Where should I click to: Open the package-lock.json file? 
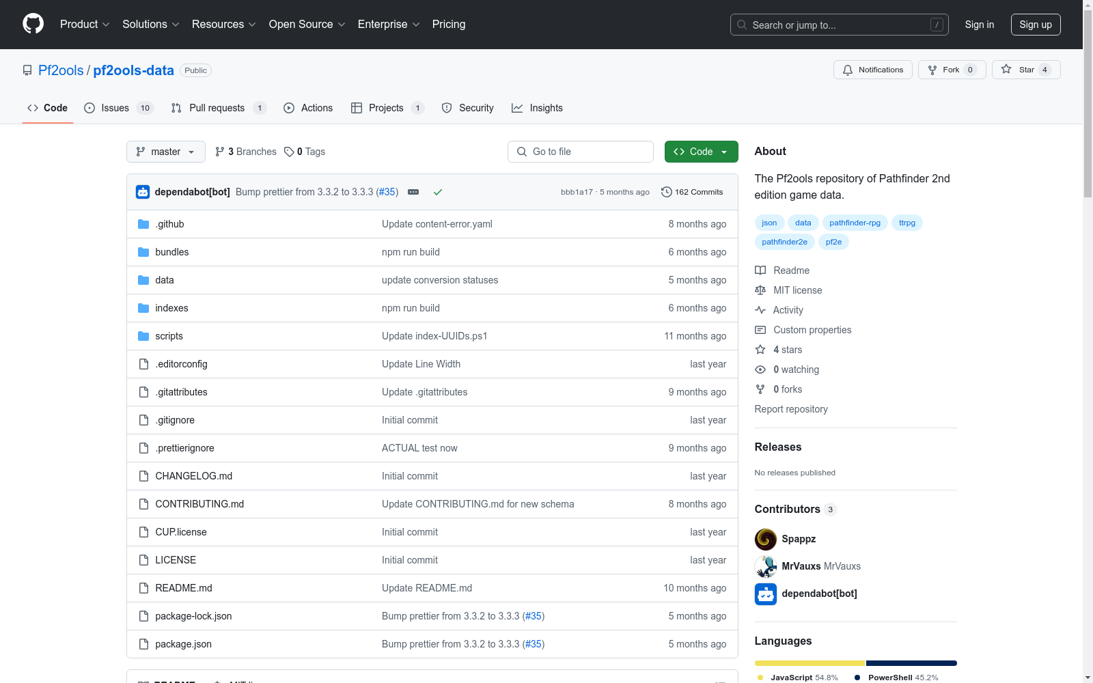[193, 616]
